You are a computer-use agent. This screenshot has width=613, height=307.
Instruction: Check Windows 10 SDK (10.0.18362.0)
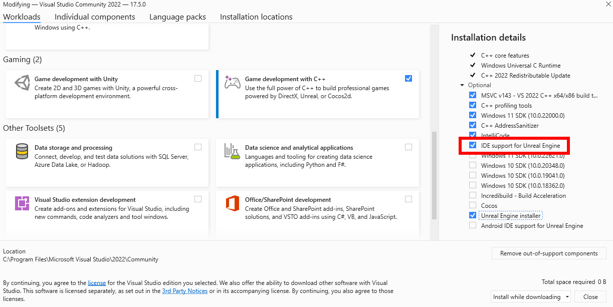tap(472, 185)
